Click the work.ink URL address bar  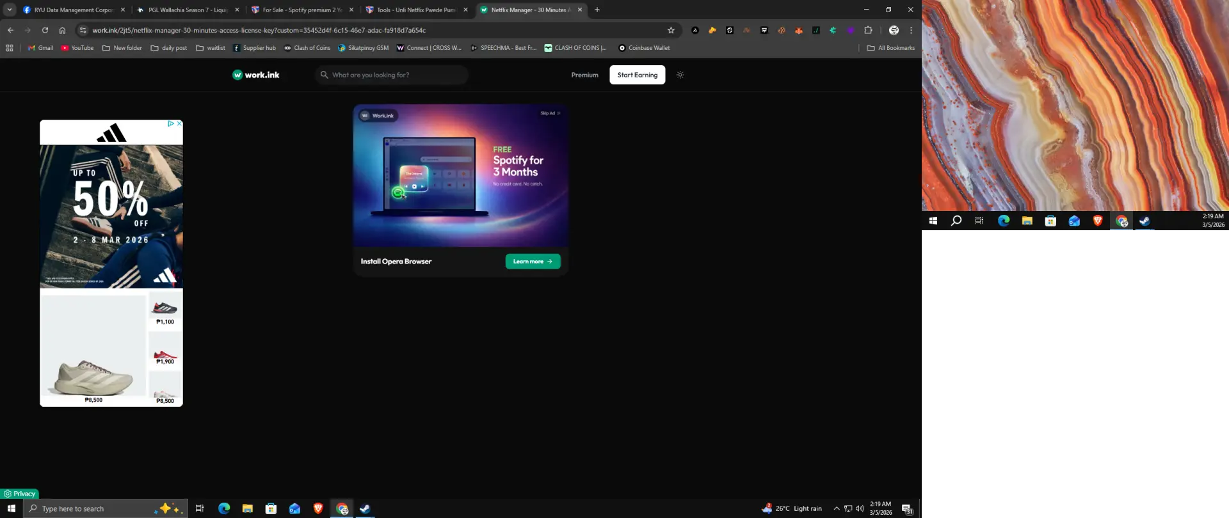[x=378, y=30]
